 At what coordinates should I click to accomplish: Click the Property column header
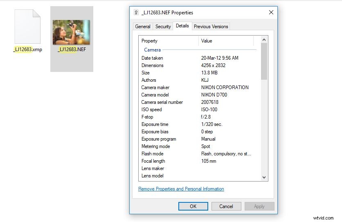169,41
